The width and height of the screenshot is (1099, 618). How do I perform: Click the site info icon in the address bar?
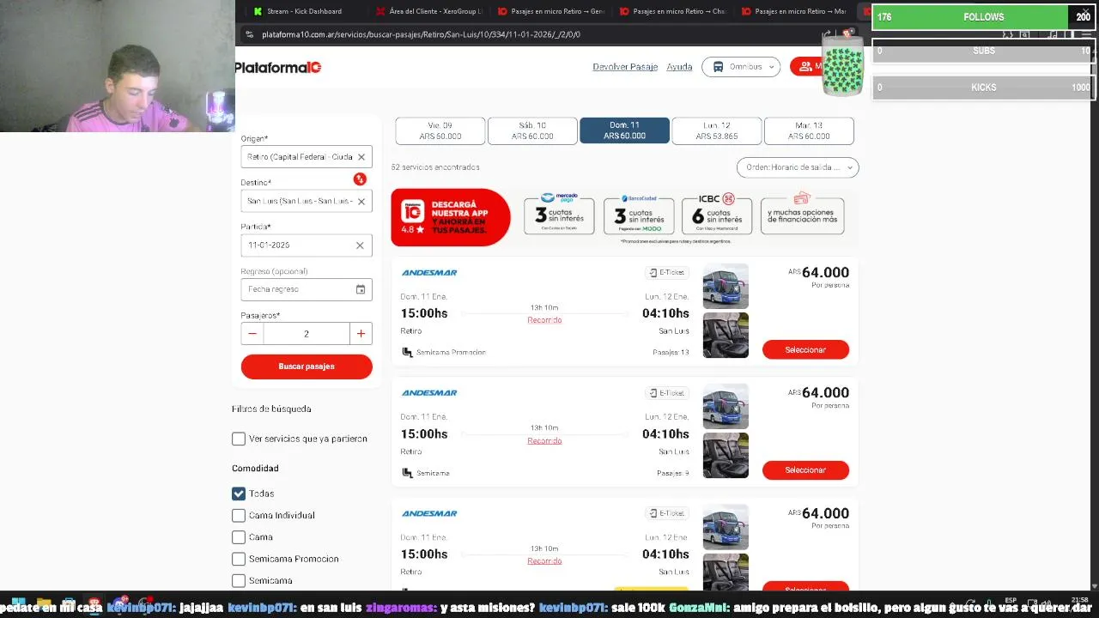(x=249, y=34)
